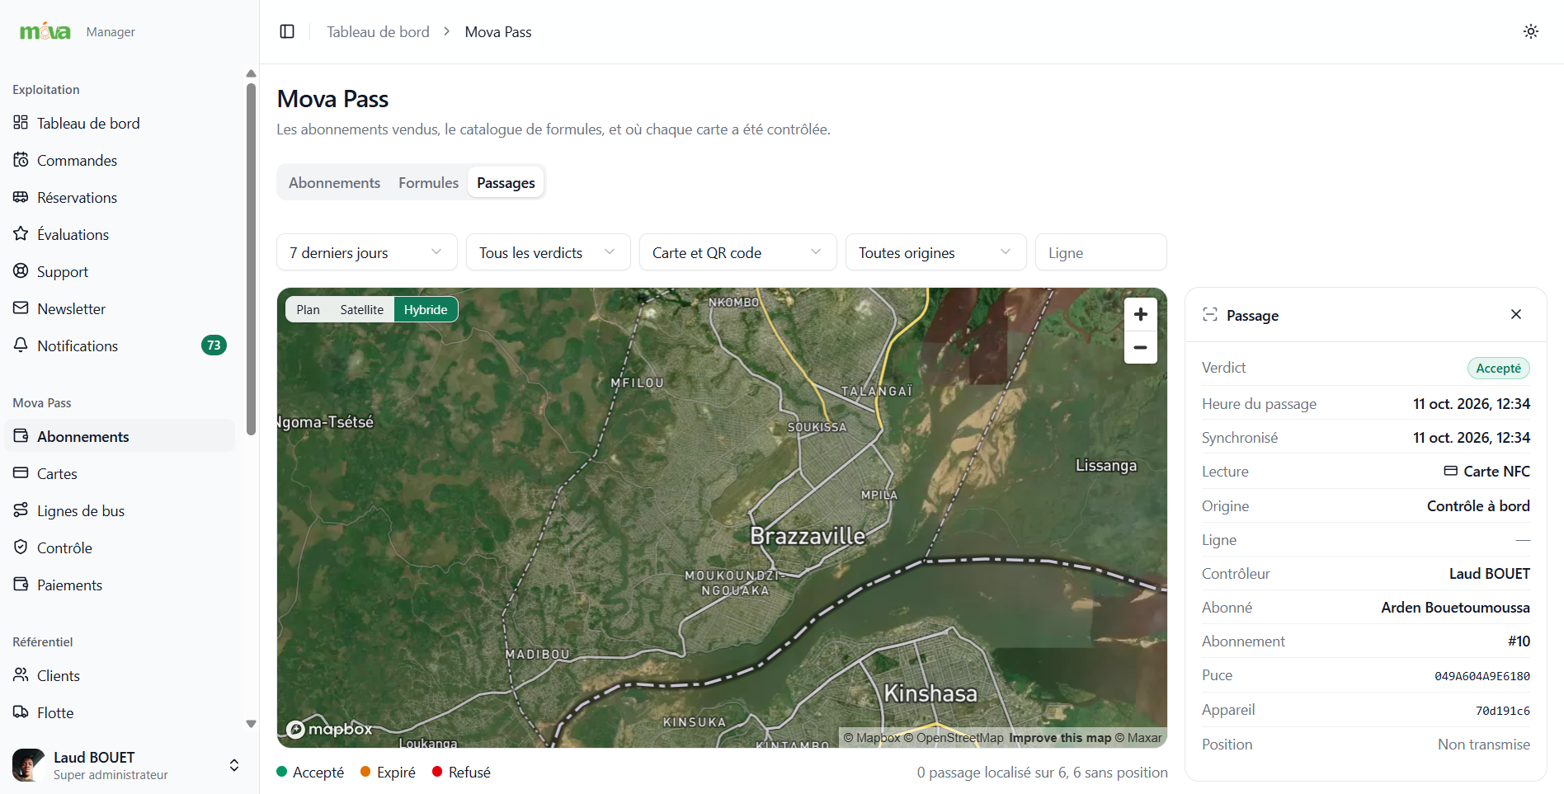Viewport: 1564px width, 794px height.
Task: Switch map to Plan view
Action: pyautogui.click(x=308, y=309)
